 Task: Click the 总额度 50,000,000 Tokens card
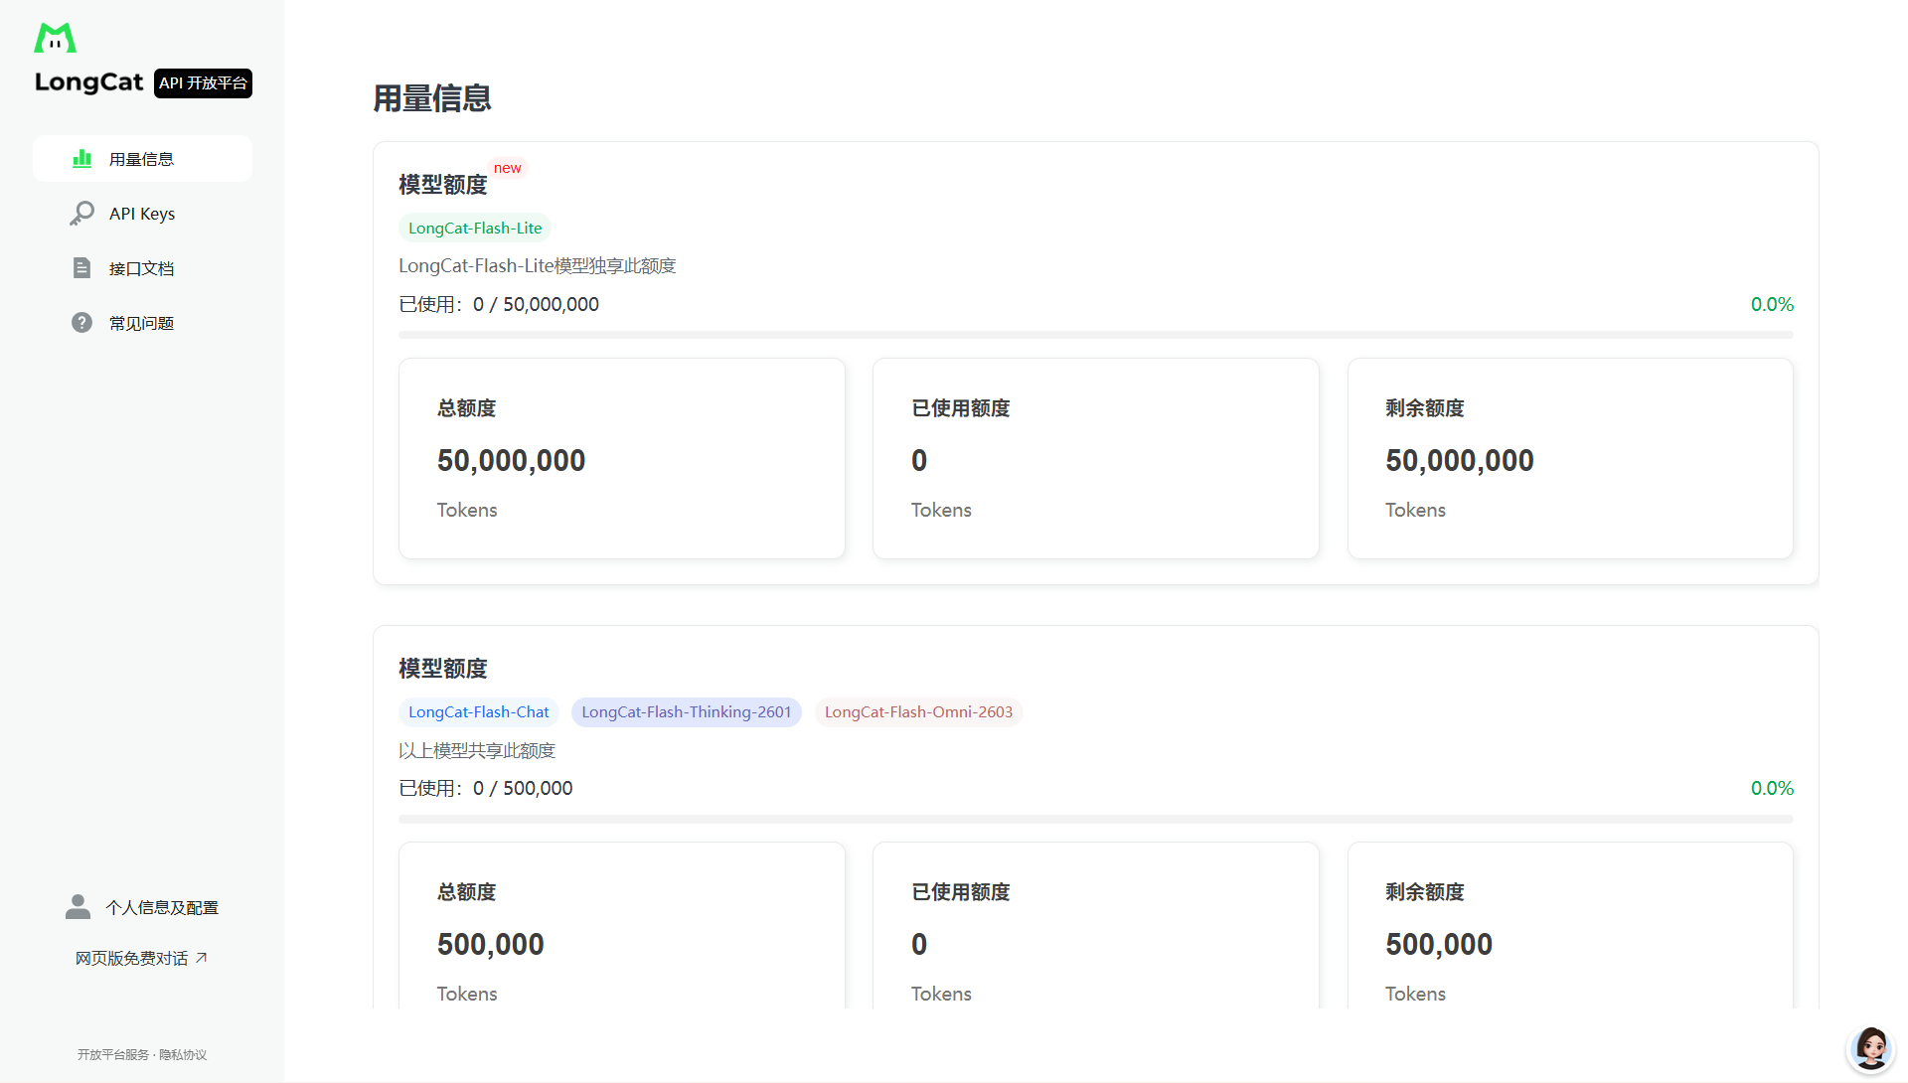click(622, 459)
